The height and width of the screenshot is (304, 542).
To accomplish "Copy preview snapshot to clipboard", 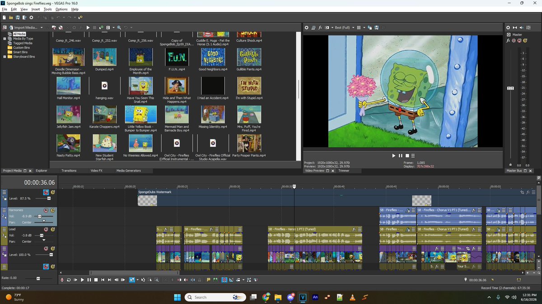I will click(x=370, y=27).
